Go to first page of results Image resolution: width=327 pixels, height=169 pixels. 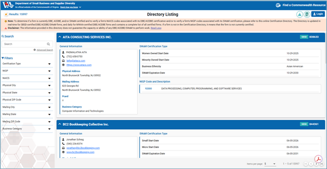coord(306,164)
